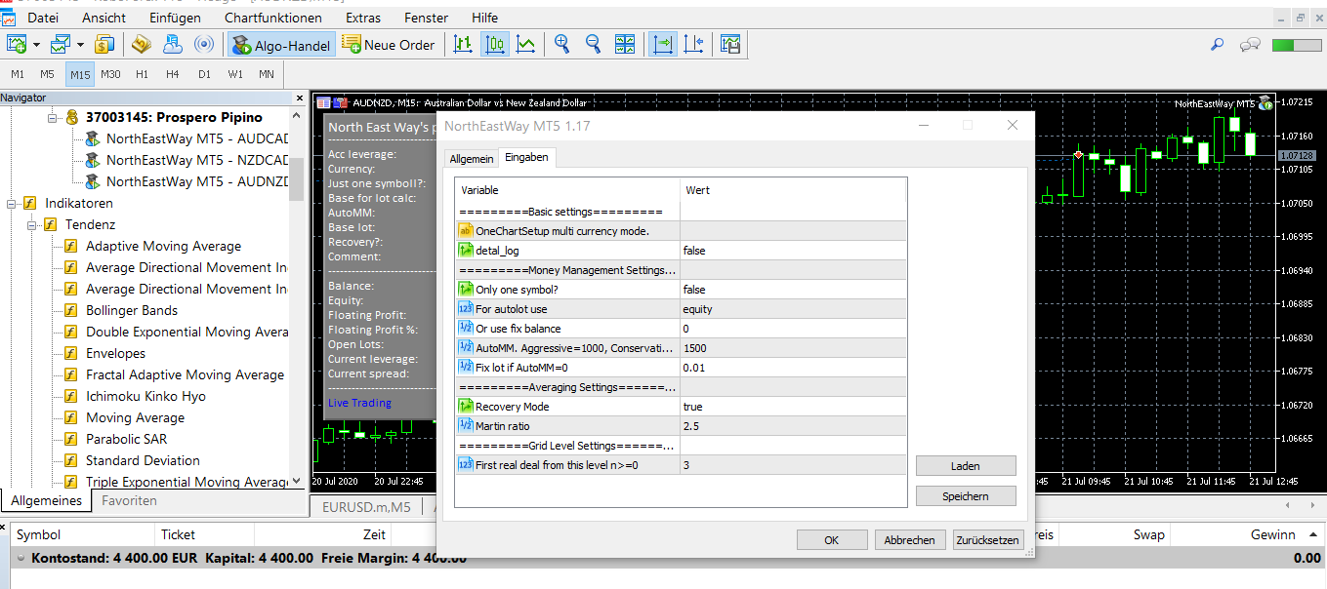Viewport: 1327px width, 589px height.
Task: Click the Neue Order icon button
Action: coord(388,44)
